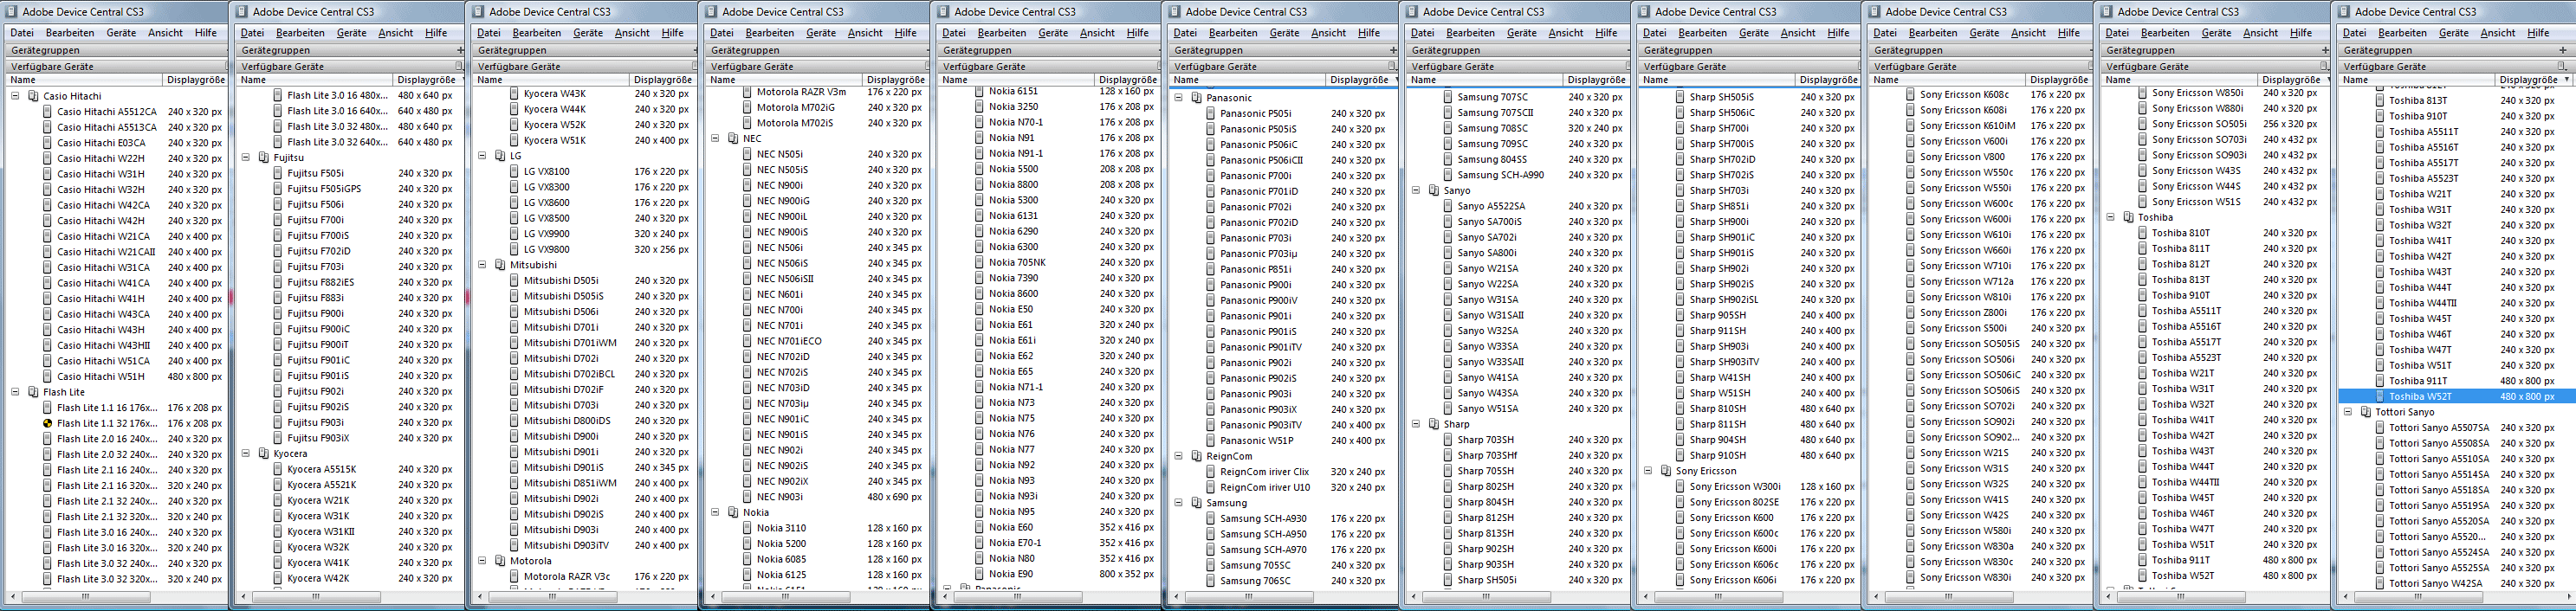This screenshot has height=611, width=2576.
Task: Click the Mitsubishi group icon
Action: [500, 266]
